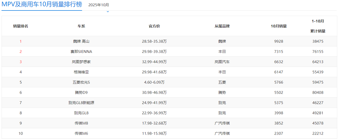Open the 传祺M8 car series
Viewport: 339px width, 140px height.
tap(81, 123)
